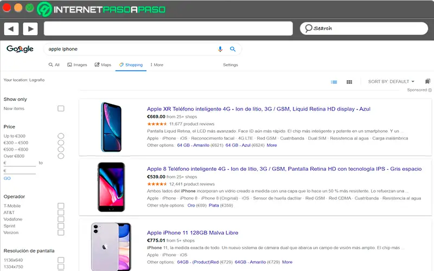Switch results to list view icon
Screen dimensions: 434x271
coord(334,82)
